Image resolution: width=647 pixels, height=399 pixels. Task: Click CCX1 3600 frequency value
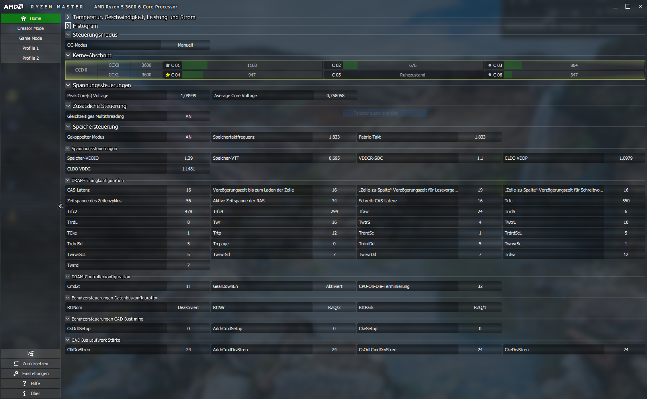(x=147, y=75)
